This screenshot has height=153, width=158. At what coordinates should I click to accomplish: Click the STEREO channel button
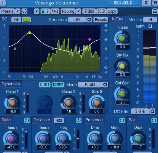coord(89,11)
